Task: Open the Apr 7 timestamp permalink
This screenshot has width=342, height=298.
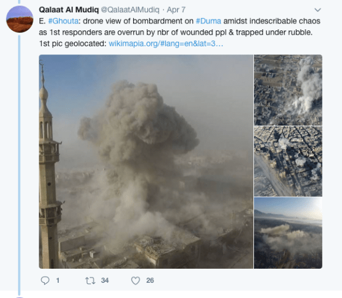Action: click(176, 10)
